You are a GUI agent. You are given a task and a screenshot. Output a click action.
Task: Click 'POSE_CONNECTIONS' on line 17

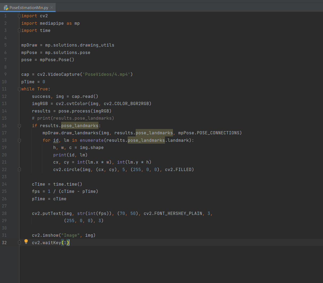218,133
